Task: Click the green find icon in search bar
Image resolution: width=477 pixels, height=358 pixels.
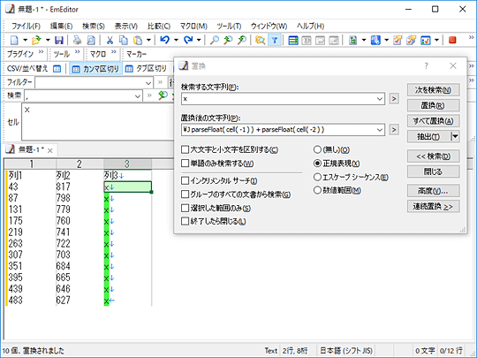Action: 163,95
